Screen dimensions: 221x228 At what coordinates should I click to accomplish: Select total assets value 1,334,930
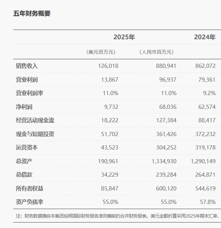pyautogui.click(x=164, y=161)
